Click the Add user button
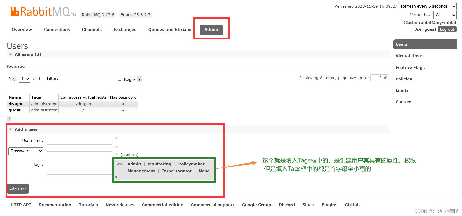 point(18,189)
